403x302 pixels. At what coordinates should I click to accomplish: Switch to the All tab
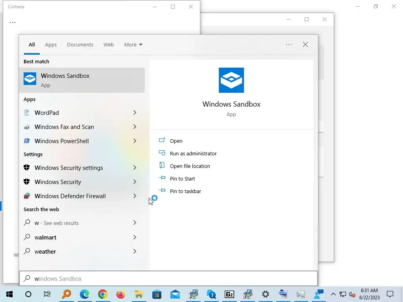(x=32, y=45)
